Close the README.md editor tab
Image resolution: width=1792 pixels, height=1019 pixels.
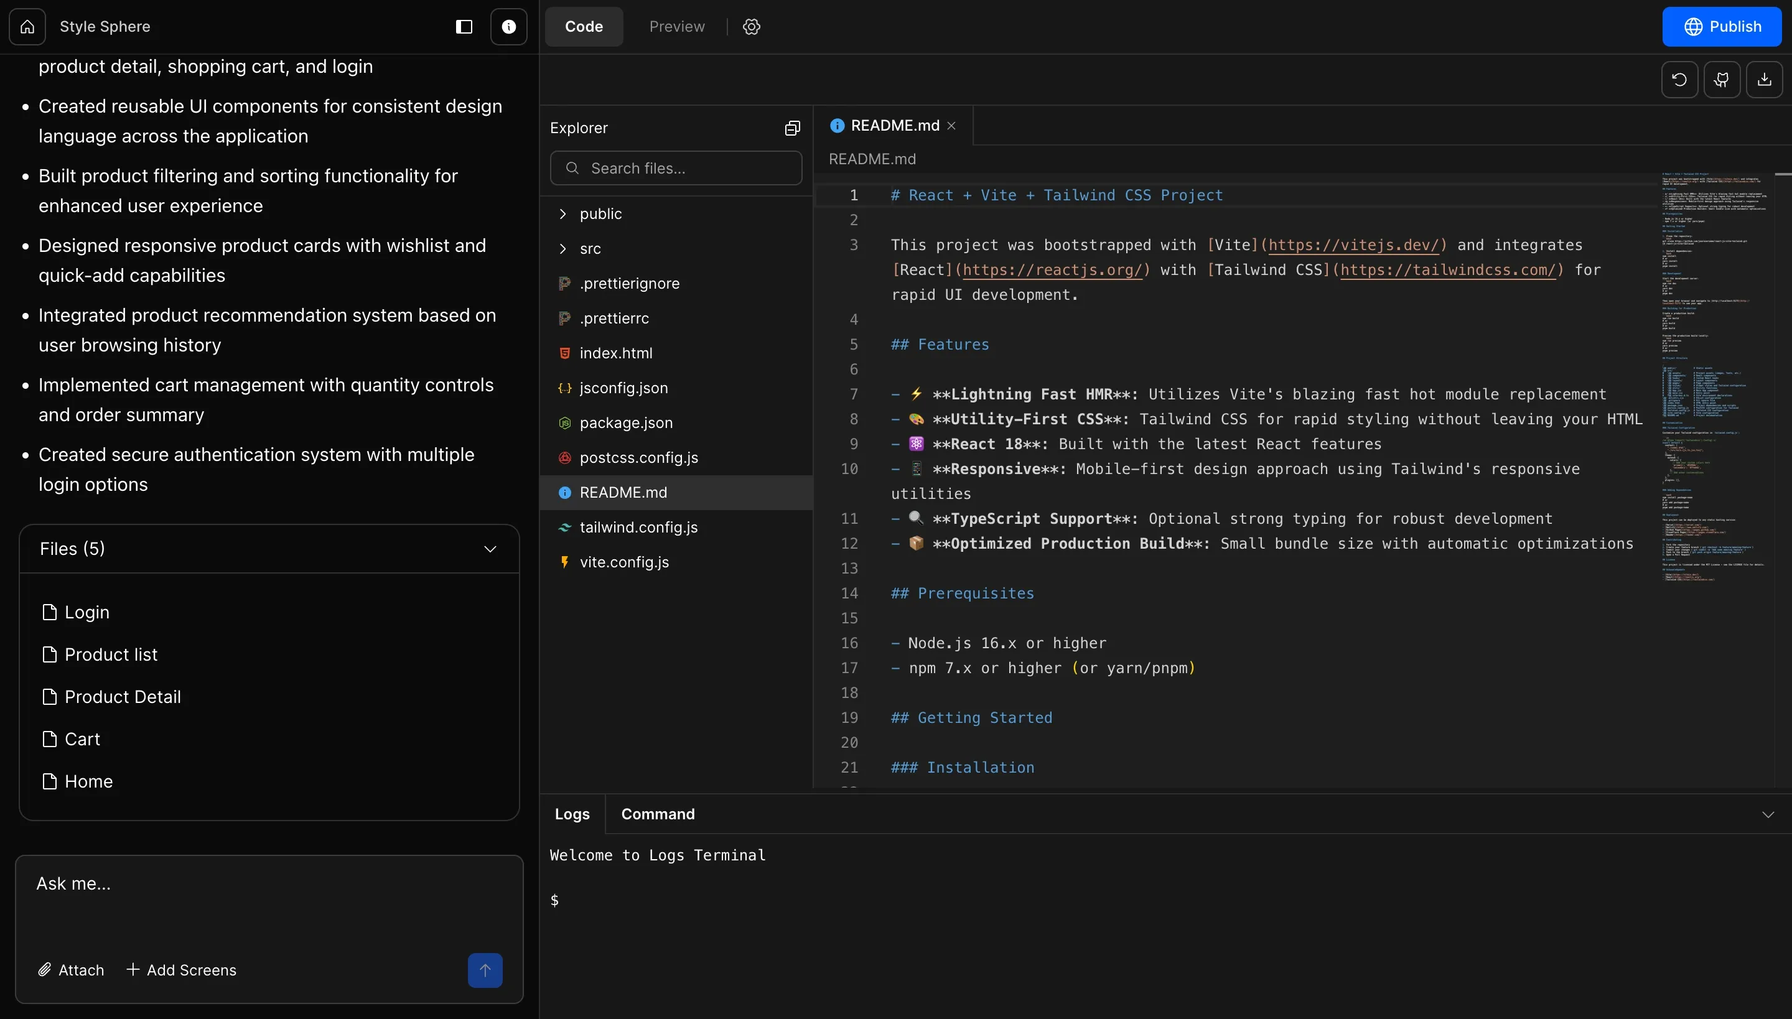(x=951, y=126)
